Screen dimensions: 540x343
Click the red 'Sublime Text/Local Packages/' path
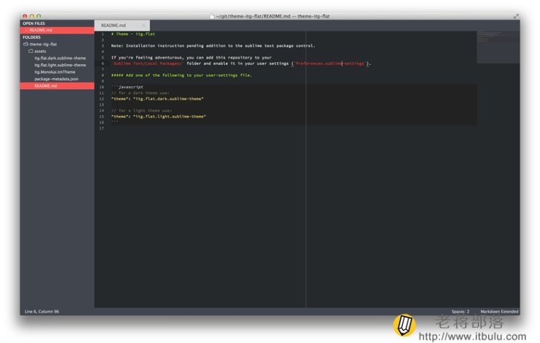coord(147,63)
